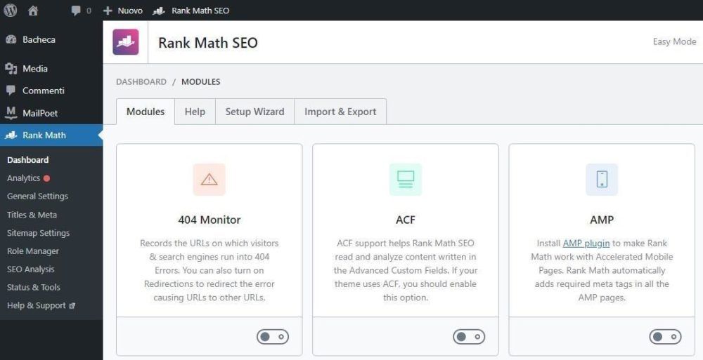
Task: Open Rank Math SEO admin bar menu
Action: [200, 11]
